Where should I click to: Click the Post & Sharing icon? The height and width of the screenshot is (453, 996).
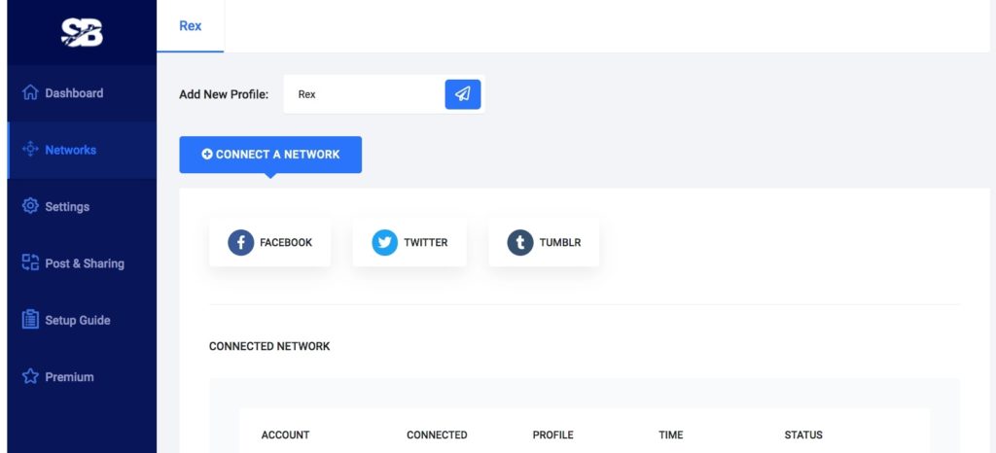click(x=30, y=262)
